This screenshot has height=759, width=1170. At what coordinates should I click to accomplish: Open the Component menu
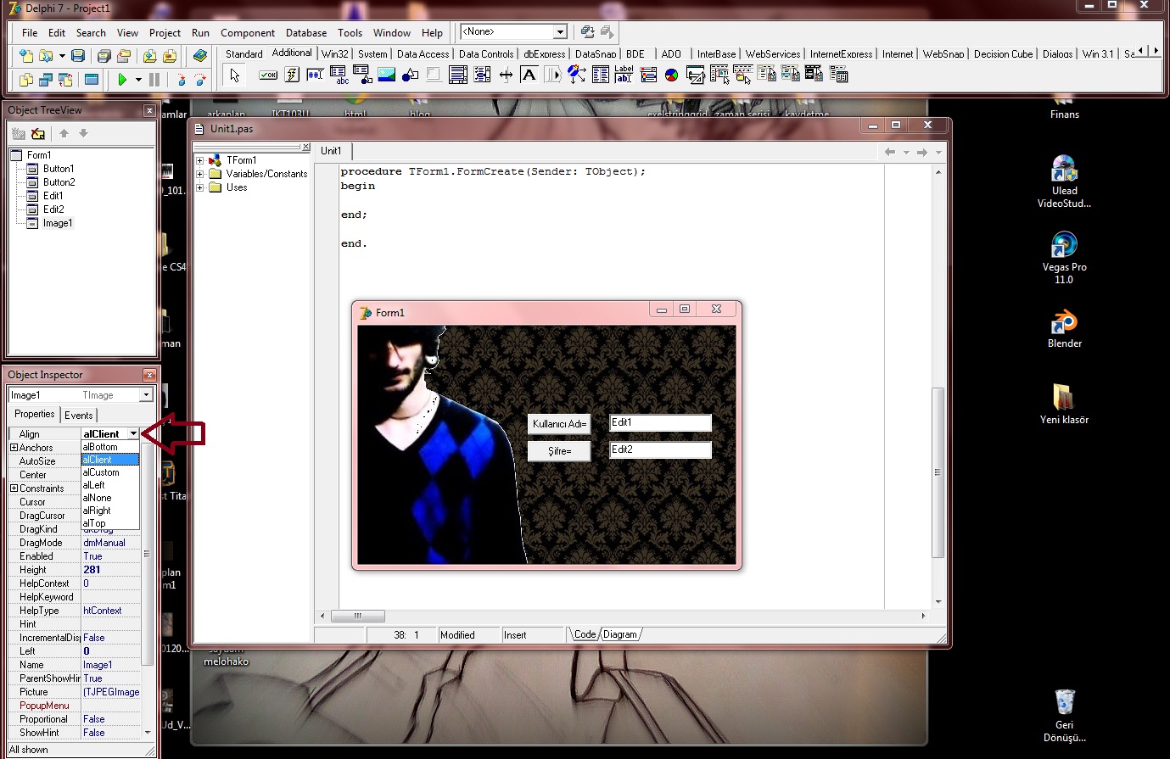pos(248,33)
